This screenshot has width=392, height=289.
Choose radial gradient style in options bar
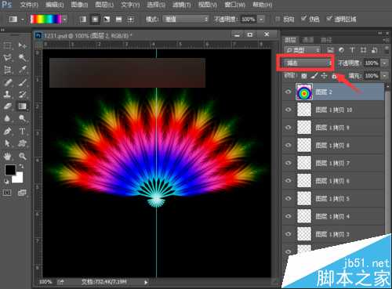pyautogui.click(x=95, y=20)
